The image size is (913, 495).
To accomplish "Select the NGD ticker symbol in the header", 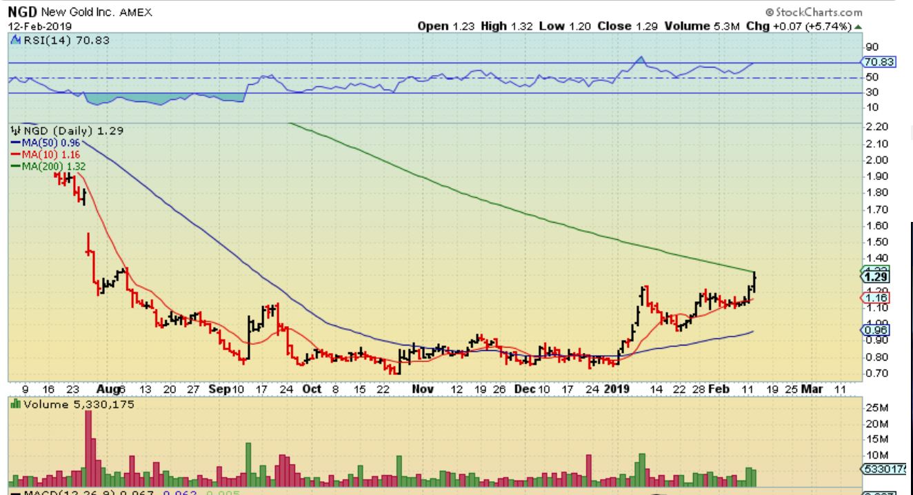I will pos(23,12).
